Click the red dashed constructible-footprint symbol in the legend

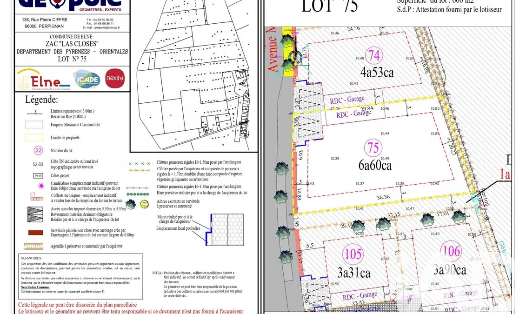[x=34, y=125]
